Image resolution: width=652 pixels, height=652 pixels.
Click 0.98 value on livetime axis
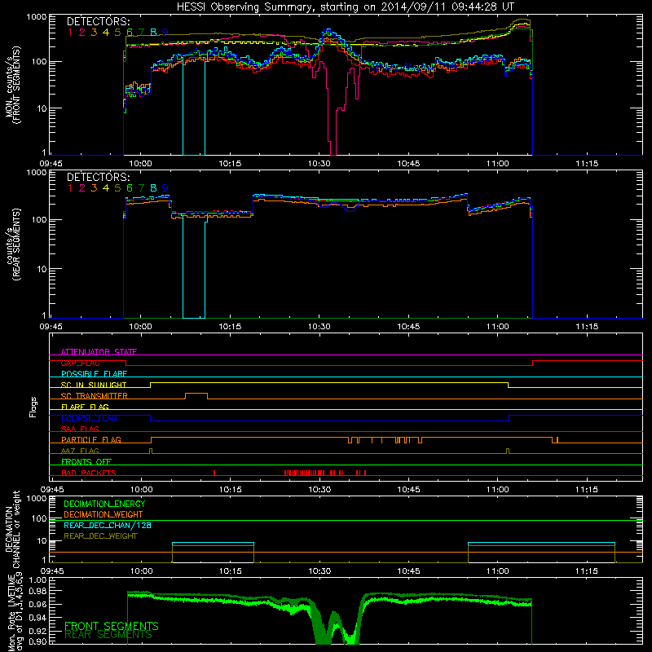pyautogui.click(x=37, y=591)
